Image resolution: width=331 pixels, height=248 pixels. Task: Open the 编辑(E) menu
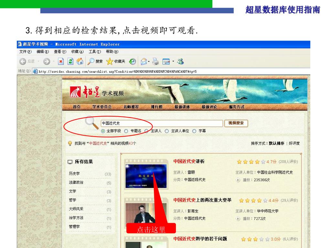(x=43, y=52)
